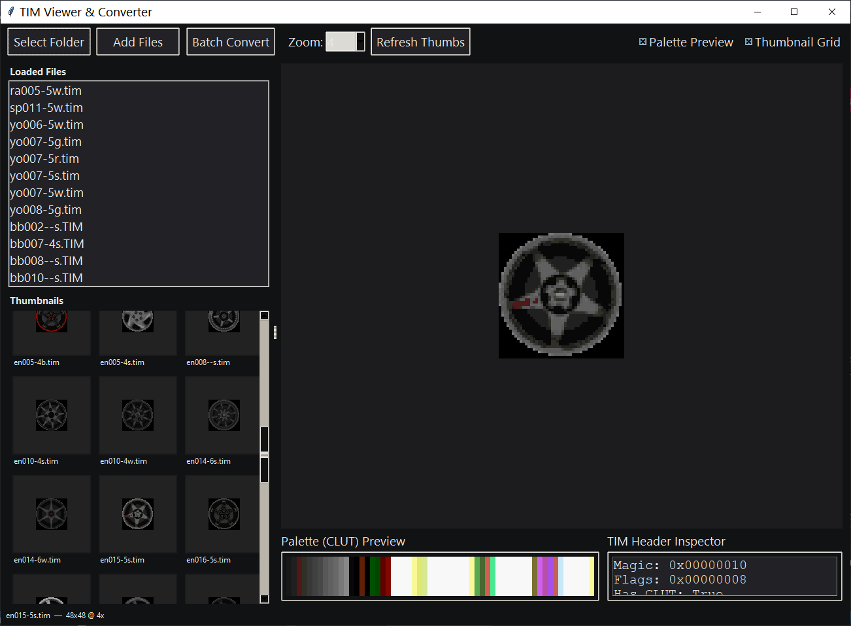Click the thumbnails scrollbar thumb
Viewport: 851px width, 626px height.
point(265,455)
